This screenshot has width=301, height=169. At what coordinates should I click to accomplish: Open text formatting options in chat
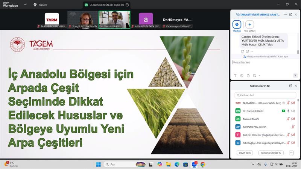[235, 75]
